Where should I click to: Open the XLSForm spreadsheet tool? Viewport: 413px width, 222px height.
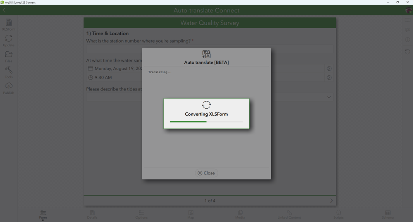(8, 25)
